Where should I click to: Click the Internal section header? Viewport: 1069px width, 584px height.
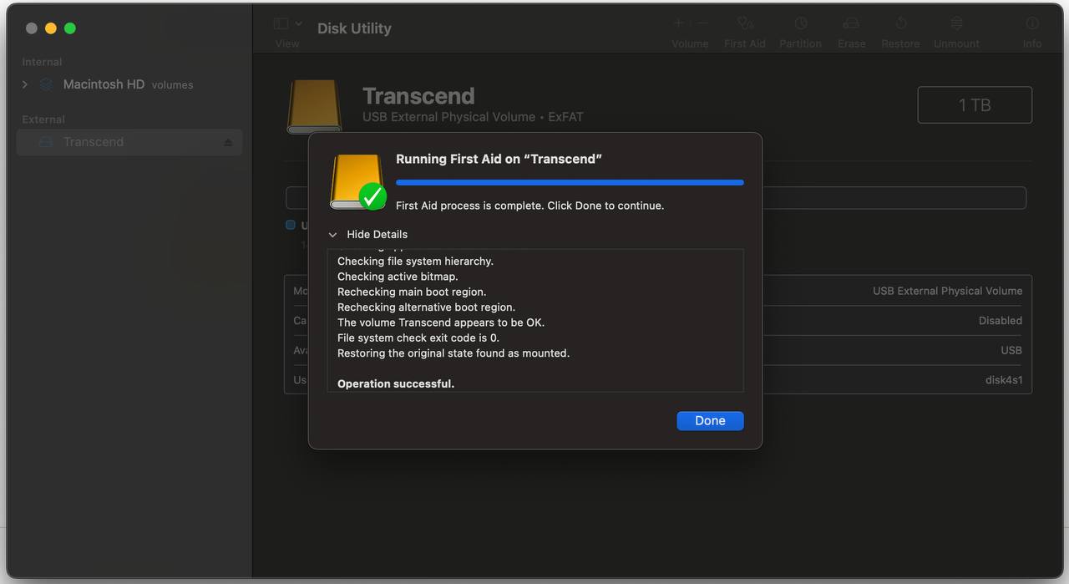(x=42, y=62)
